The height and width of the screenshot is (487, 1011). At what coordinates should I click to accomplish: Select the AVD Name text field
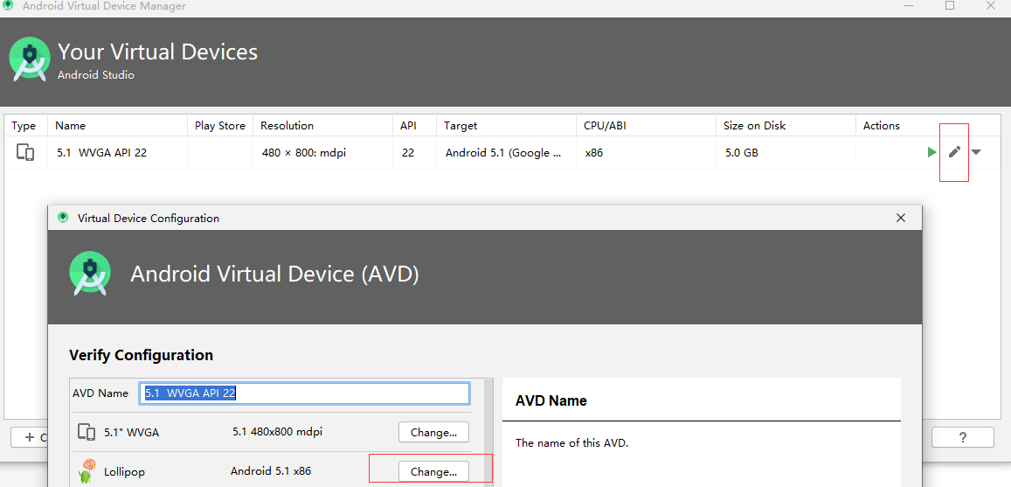[x=304, y=393]
